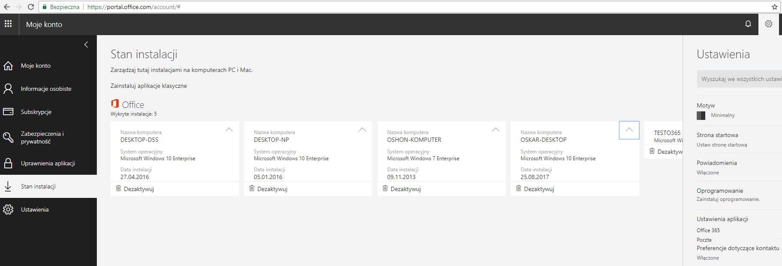Open Preferencje dotyczące kontaktu setting
Screen dimensions: 782x266
click(738, 248)
